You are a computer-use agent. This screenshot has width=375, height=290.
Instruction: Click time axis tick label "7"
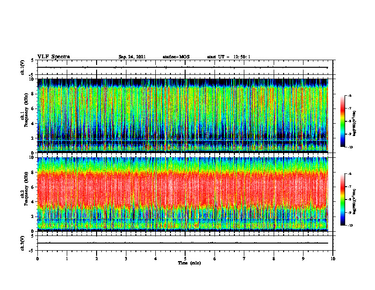tap(244, 259)
